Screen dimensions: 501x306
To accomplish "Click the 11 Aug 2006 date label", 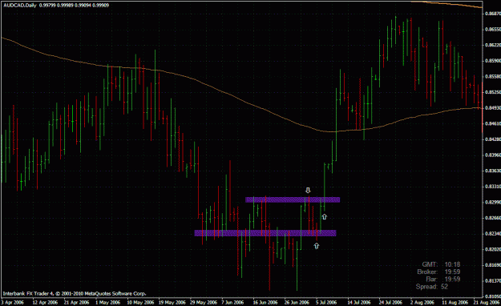I will [x=455, y=302].
